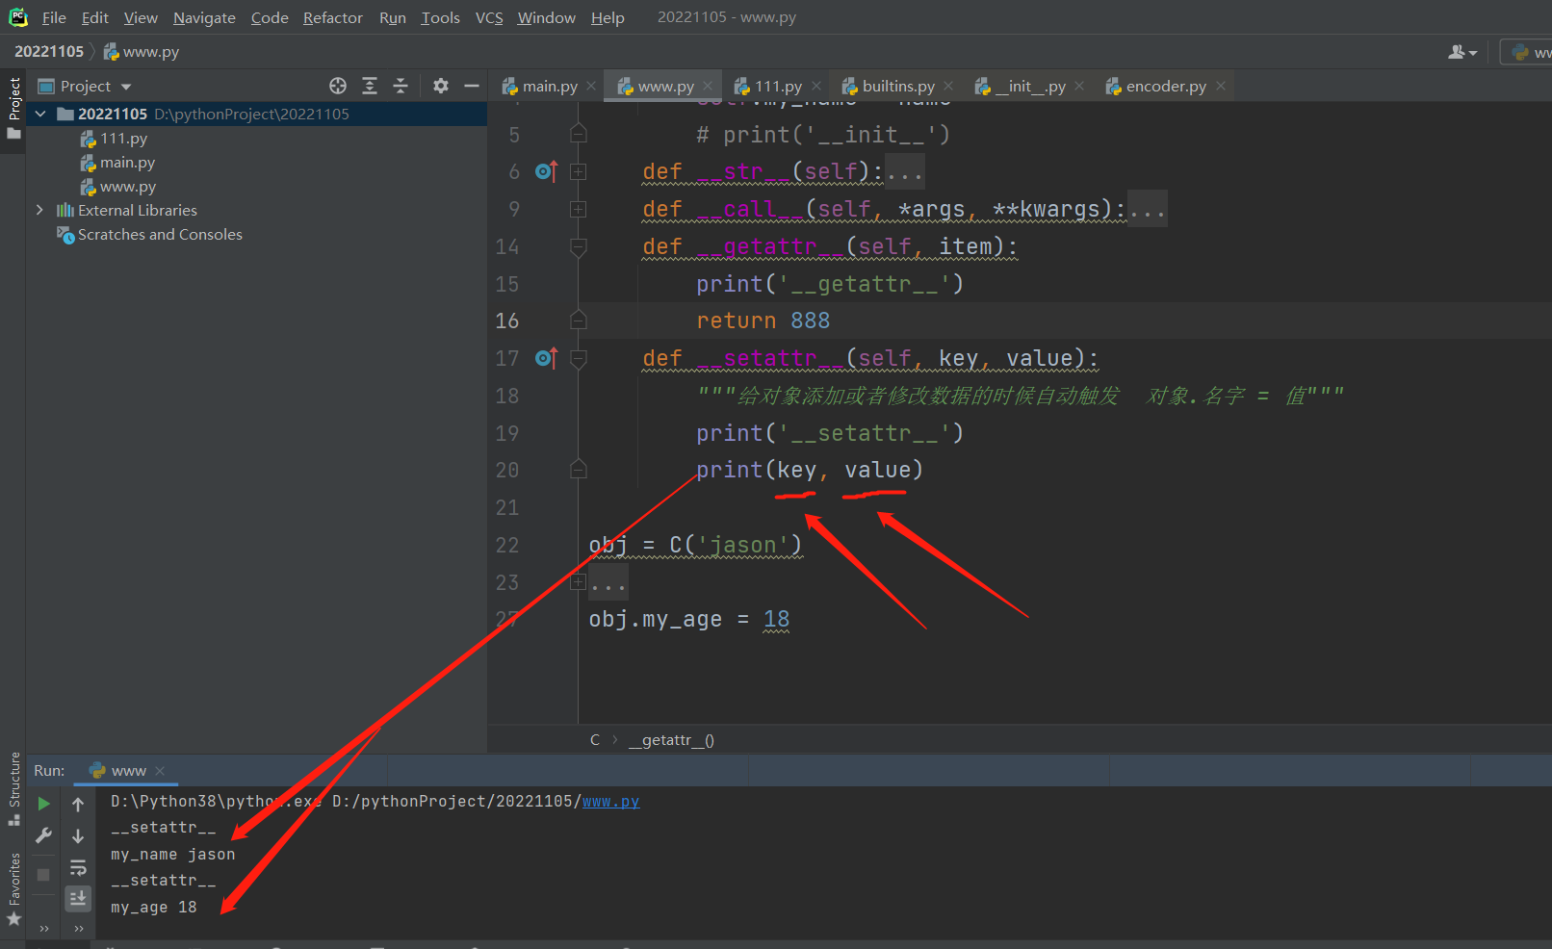Open the View menu

click(x=141, y=17)
